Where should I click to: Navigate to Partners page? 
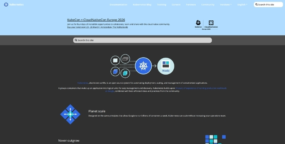click(x=191, y=5)
